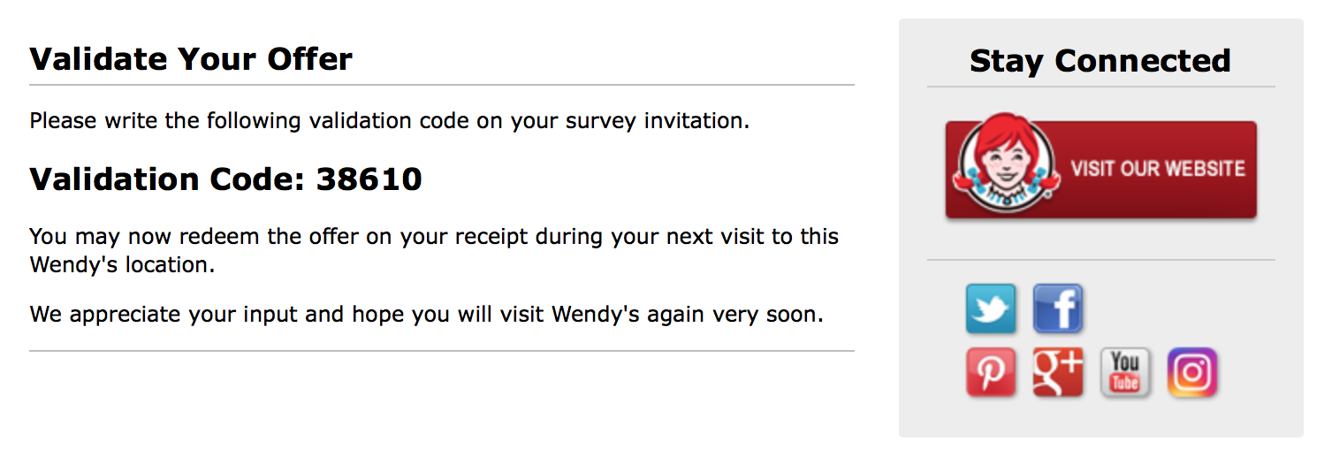
Task: Click the VISIT OUR WEBSITE button text
Action: click(1158, 169)
